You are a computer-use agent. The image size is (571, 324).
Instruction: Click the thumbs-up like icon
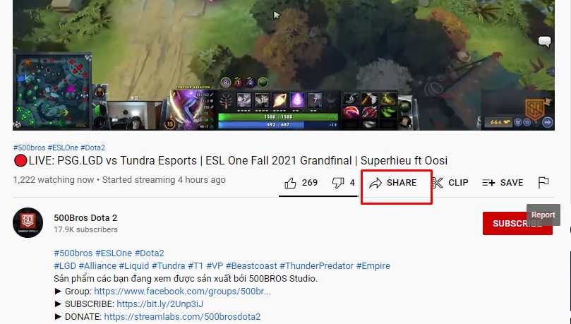pos(290,183)
